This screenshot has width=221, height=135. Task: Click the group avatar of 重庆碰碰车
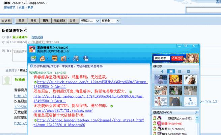pos(32,49)
